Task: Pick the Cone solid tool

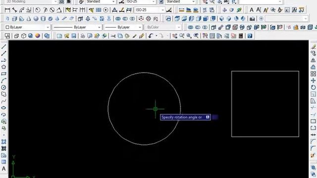Action: click(x=29, y=19)
